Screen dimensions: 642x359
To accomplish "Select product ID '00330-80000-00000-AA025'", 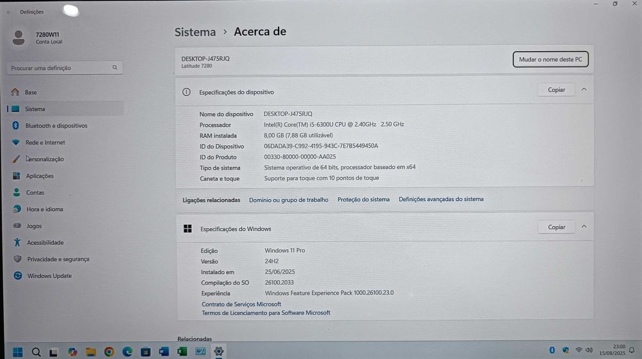I will coord(300,157).
